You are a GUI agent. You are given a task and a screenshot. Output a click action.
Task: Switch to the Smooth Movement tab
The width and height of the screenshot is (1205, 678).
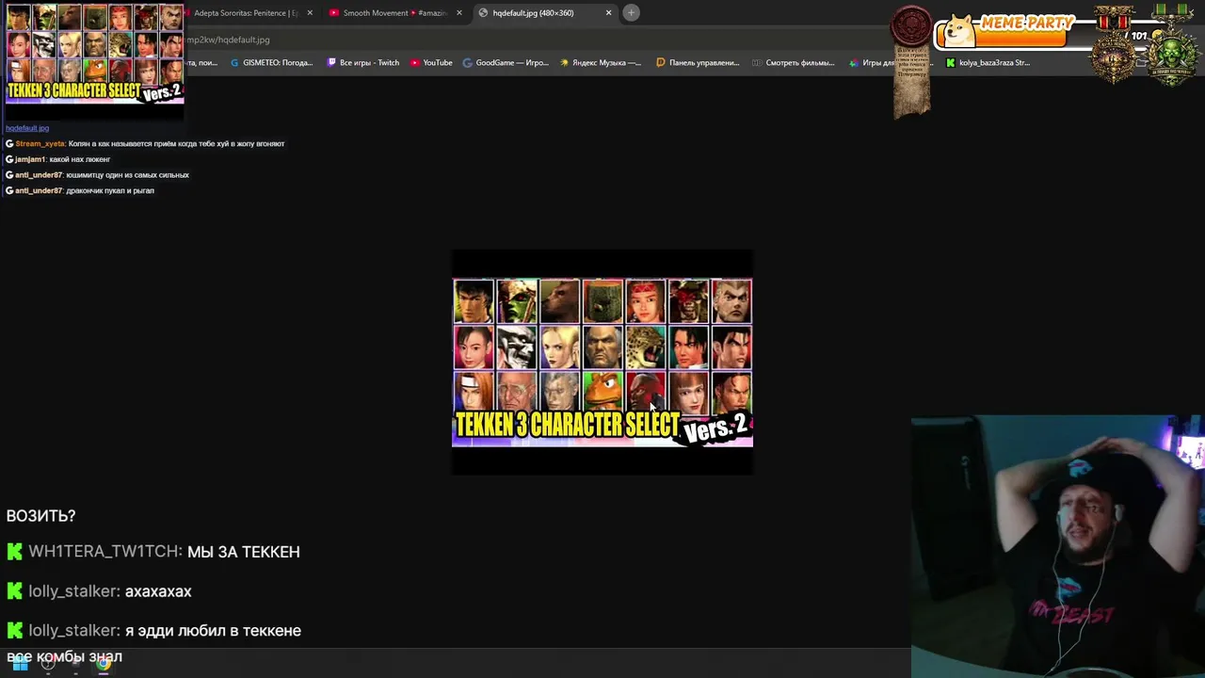click(x=394, y=13)
